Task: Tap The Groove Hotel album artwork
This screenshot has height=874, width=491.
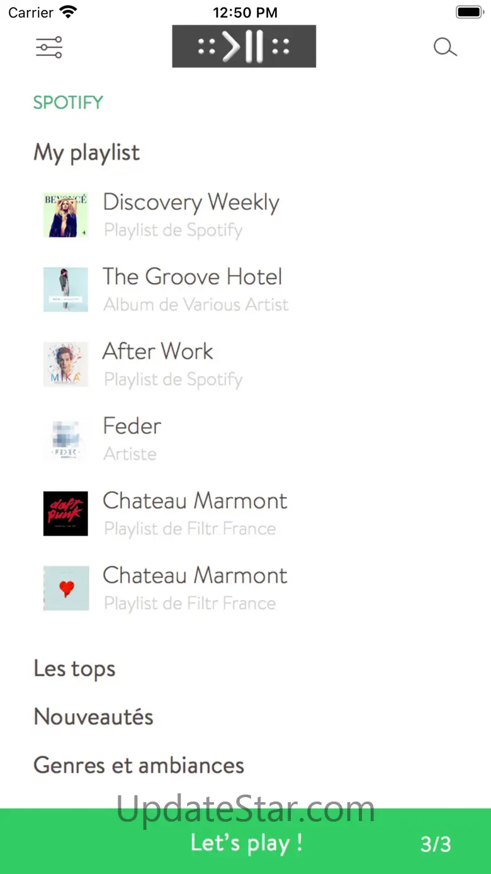Action: (65, 289)
